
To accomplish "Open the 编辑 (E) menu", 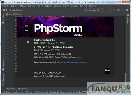I will click(14, 6).
